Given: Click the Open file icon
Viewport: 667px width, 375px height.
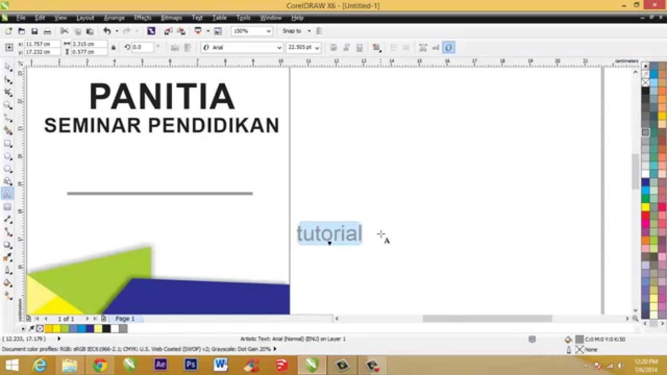Looking at the screenshot, I should point(21,31).
